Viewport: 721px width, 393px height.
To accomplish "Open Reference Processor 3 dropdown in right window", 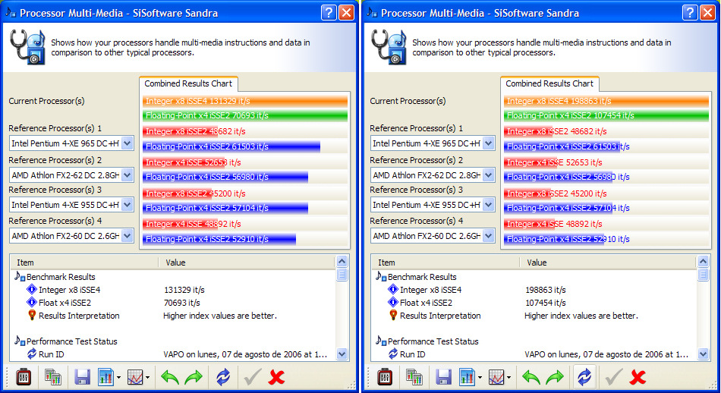I will [488, 205].
